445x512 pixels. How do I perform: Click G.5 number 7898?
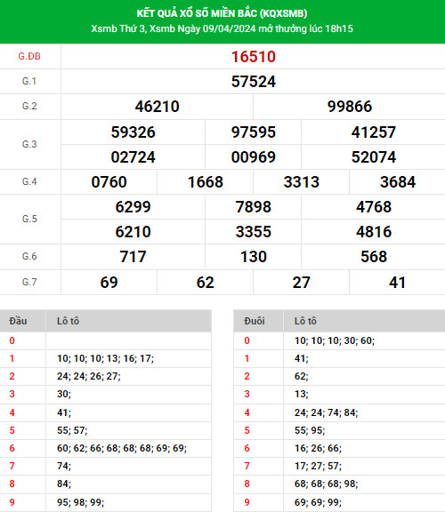point(254,207)
